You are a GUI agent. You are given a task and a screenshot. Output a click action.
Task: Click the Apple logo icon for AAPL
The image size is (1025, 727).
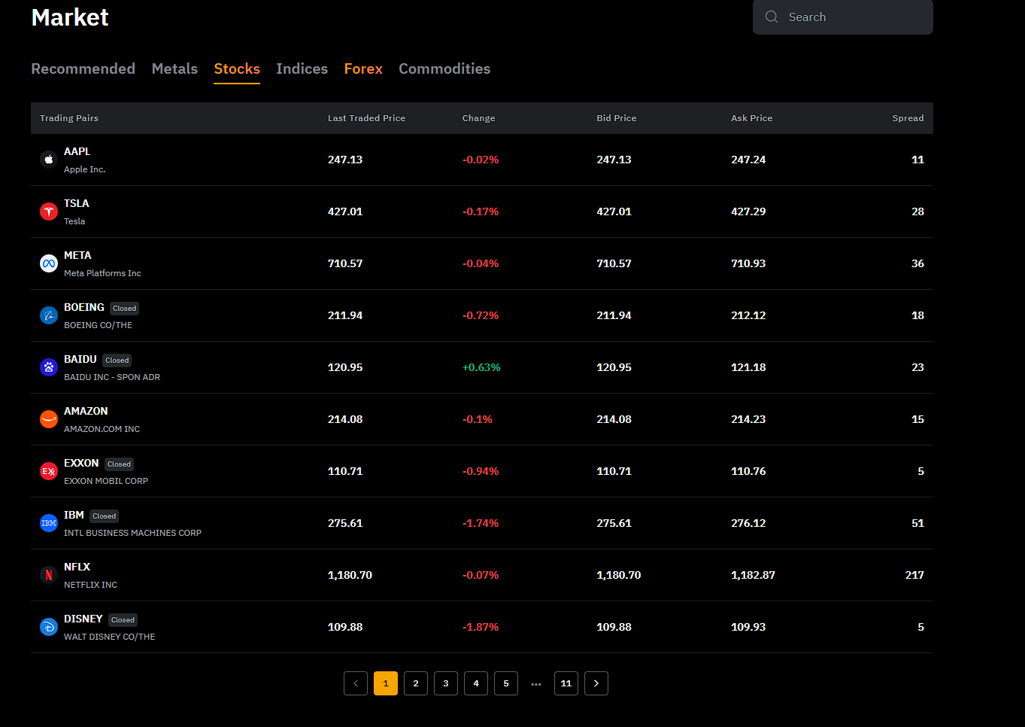pyautogui.click(x=48, y=159)
